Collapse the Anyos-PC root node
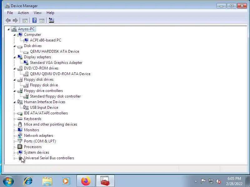Viewport: 250px width, 187px height. (x=8, y=29)
